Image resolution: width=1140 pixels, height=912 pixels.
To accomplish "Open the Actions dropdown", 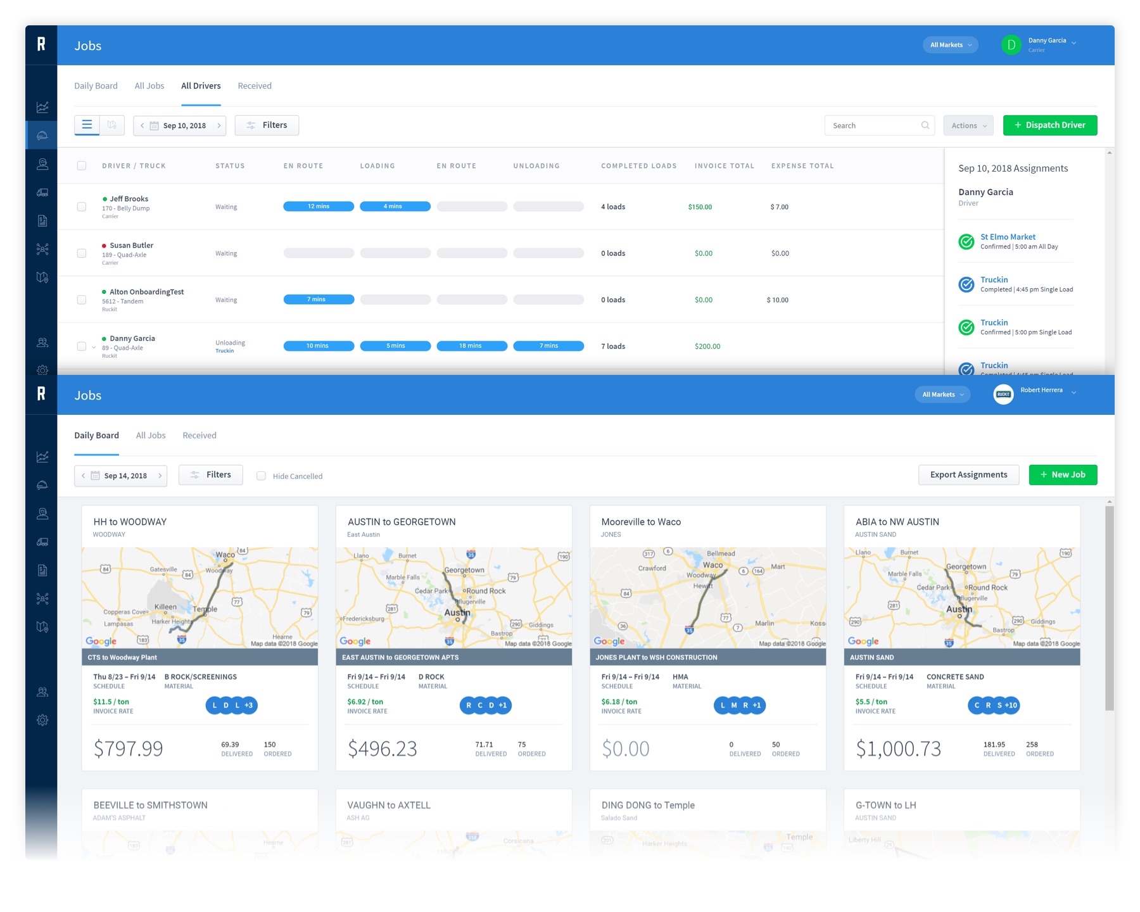I will coord(968,125).
